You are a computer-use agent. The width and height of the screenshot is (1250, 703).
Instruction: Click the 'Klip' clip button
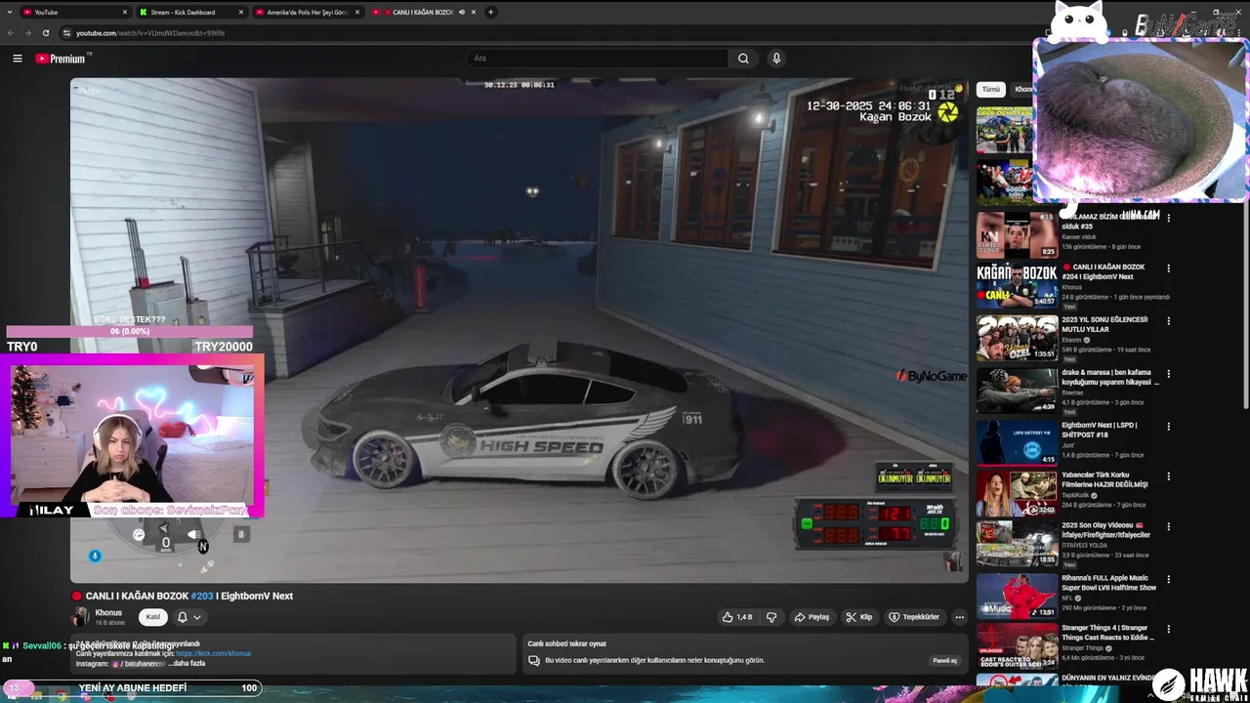coord(859,617)
